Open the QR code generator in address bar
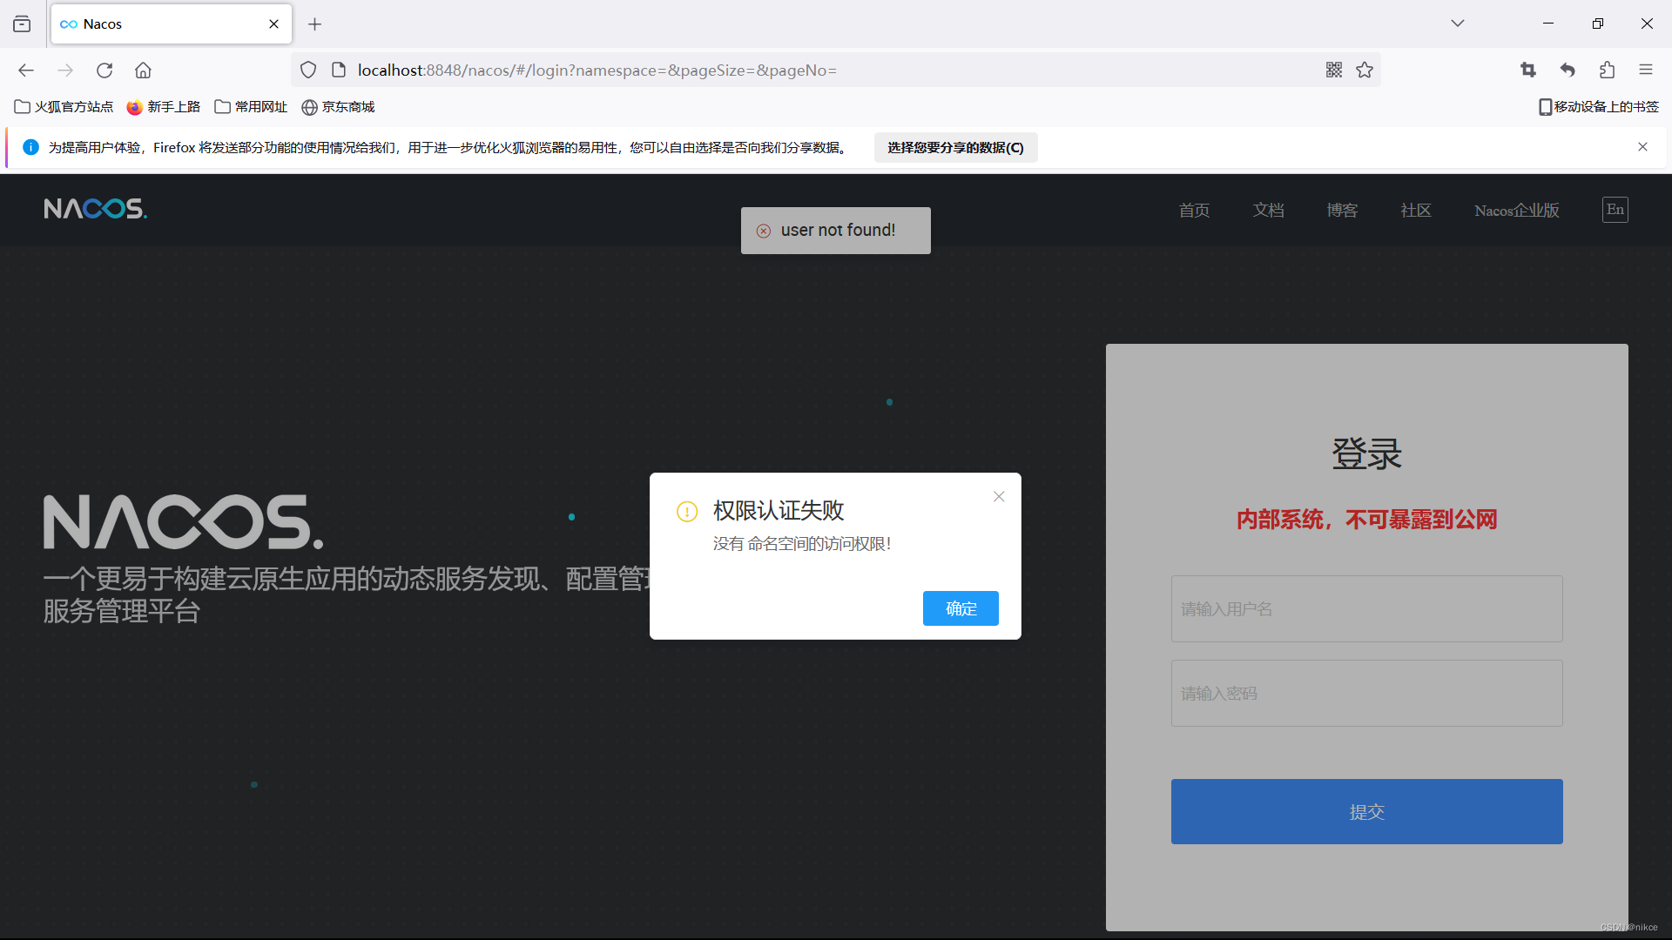The image size is (1672, 940). [x=1333, y=70]
